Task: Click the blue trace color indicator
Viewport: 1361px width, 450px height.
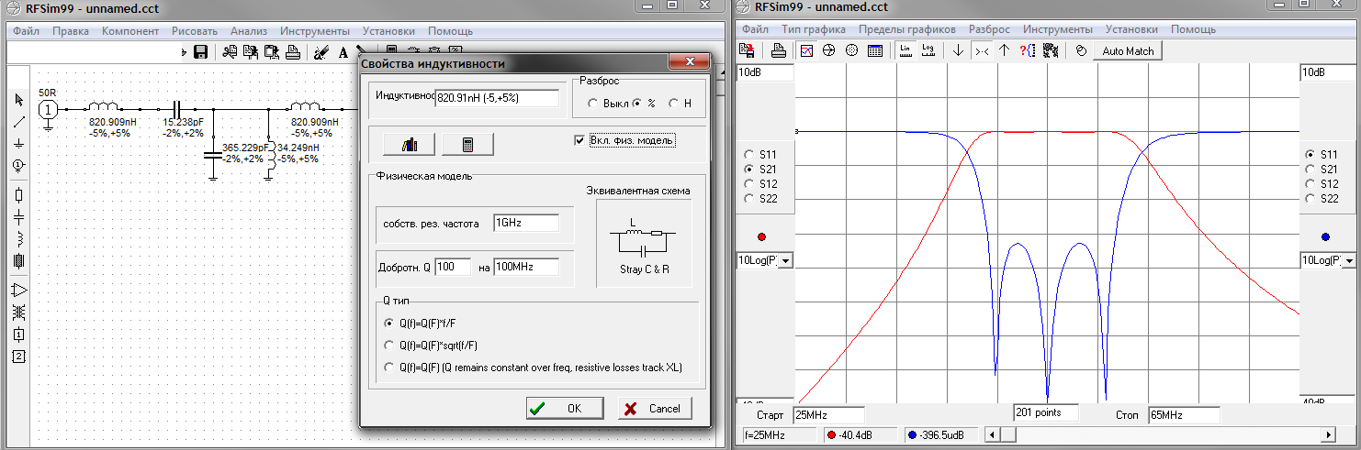Action: [x=1324, y=236]
